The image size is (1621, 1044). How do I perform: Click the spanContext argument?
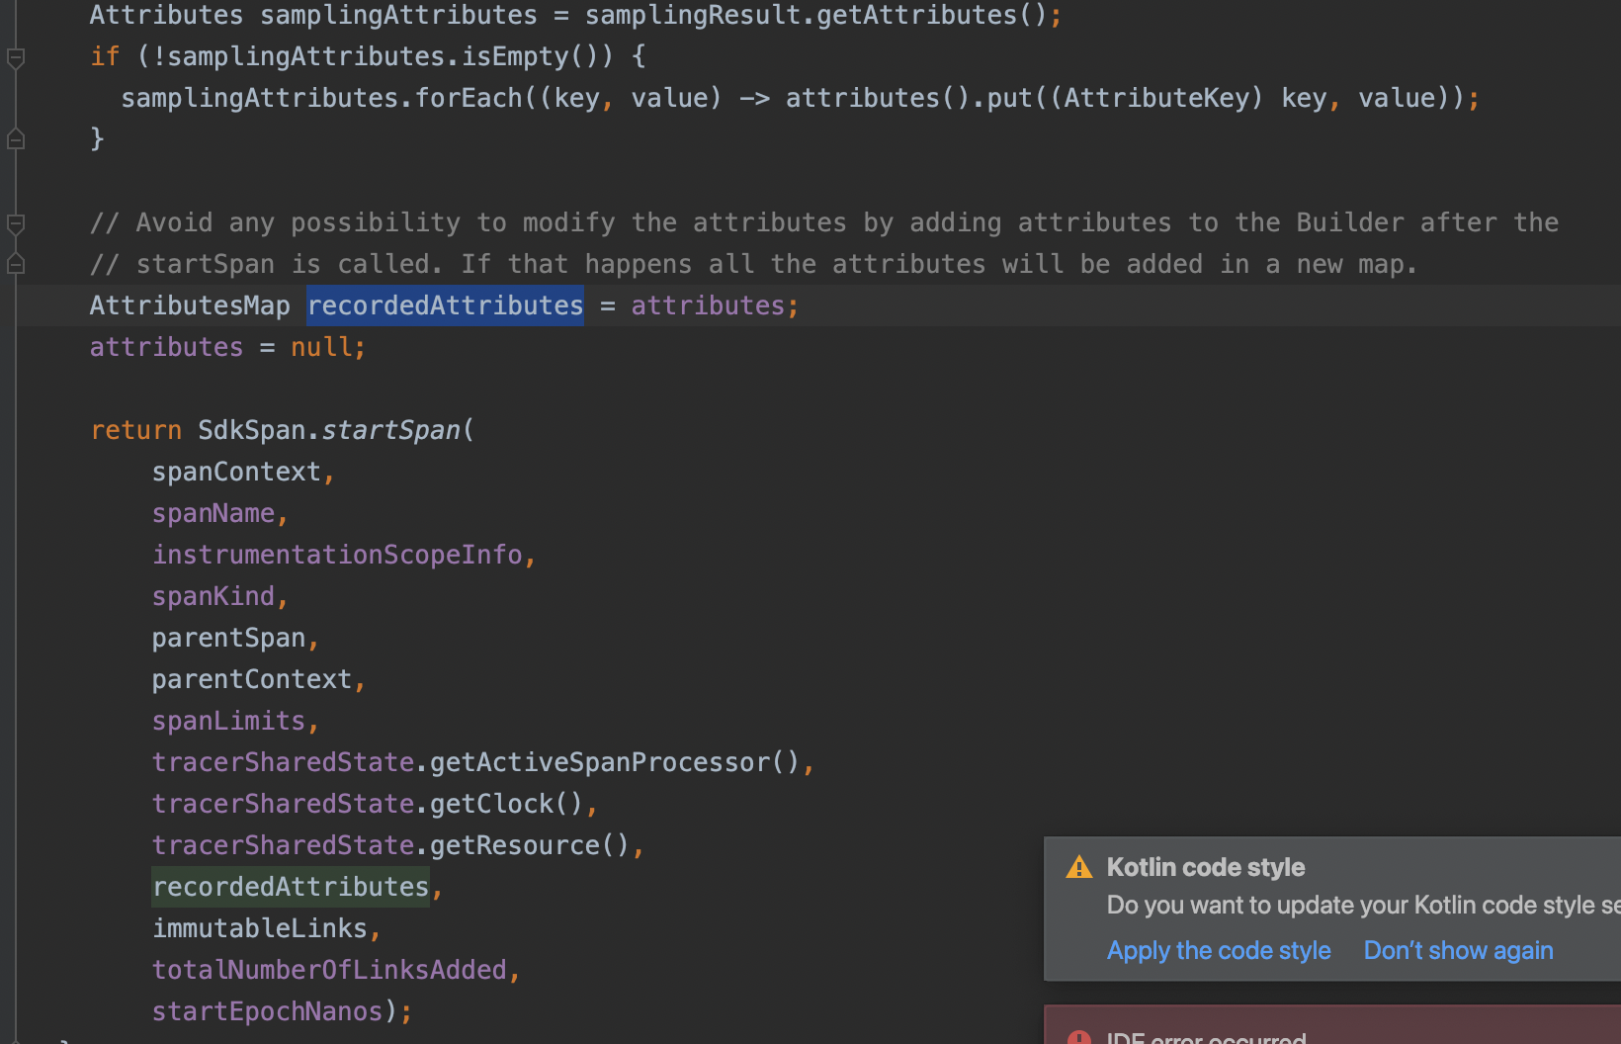[236, 472]
